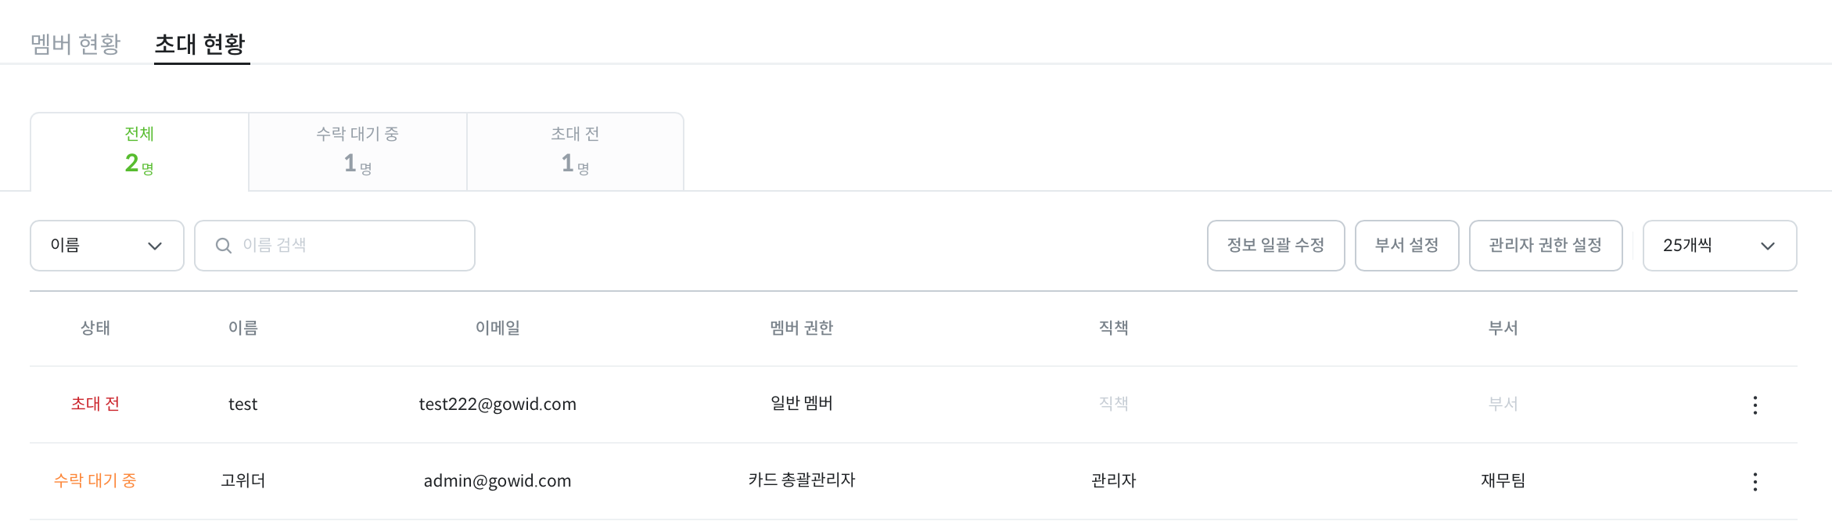Switch to 멤버 현황 tab
The height and width of the screenshot is (532, 1832).
coord(75,44)
